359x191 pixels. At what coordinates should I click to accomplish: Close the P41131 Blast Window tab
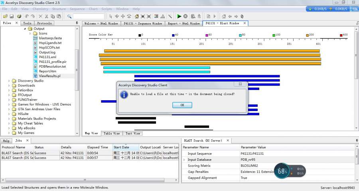click(x=245, y=23)
